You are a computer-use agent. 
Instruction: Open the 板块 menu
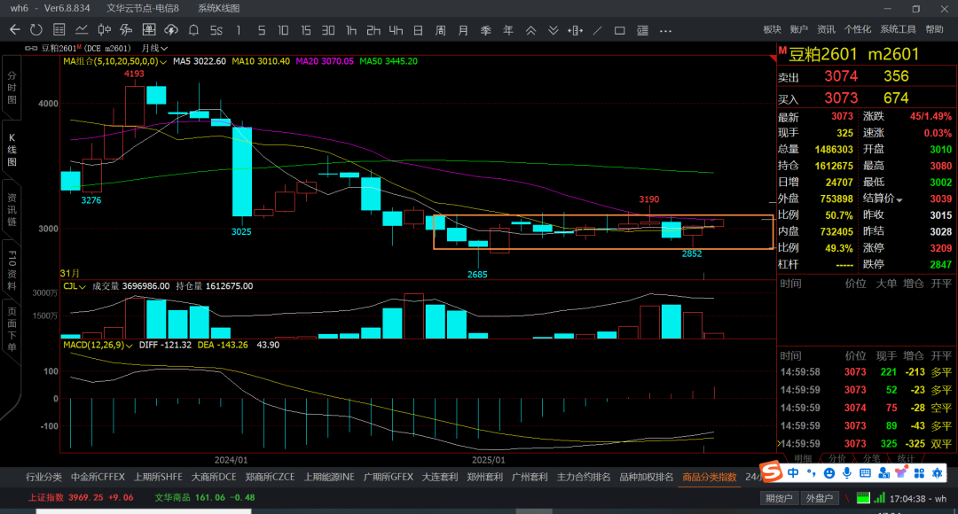[773, 29]
